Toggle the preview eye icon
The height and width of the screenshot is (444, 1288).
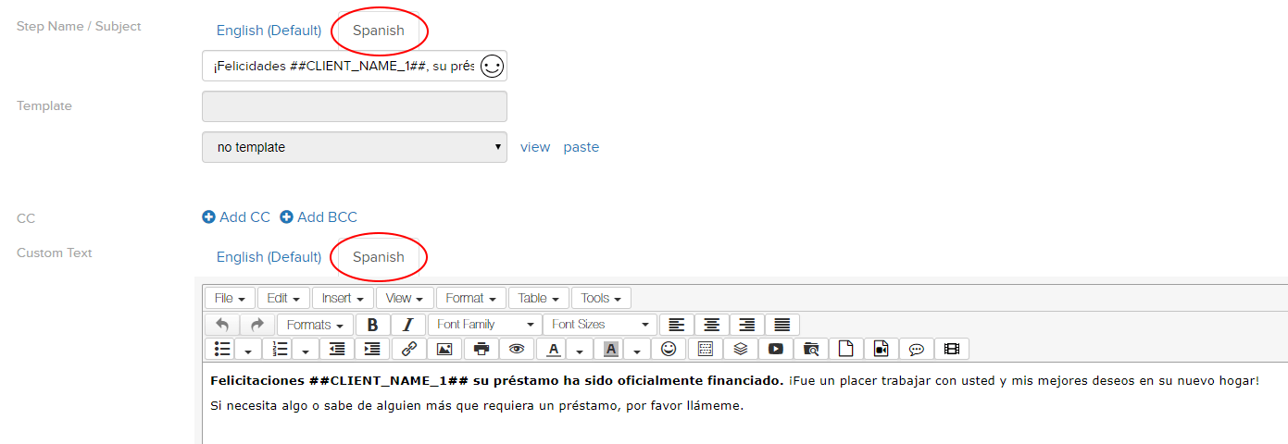[517, 349]
